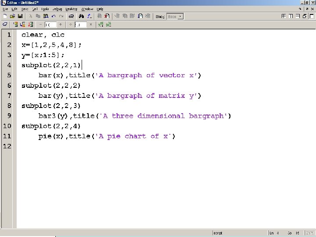316x237 pixels.
Task: Decrement value with the minus button
Action: pos(40,25)
